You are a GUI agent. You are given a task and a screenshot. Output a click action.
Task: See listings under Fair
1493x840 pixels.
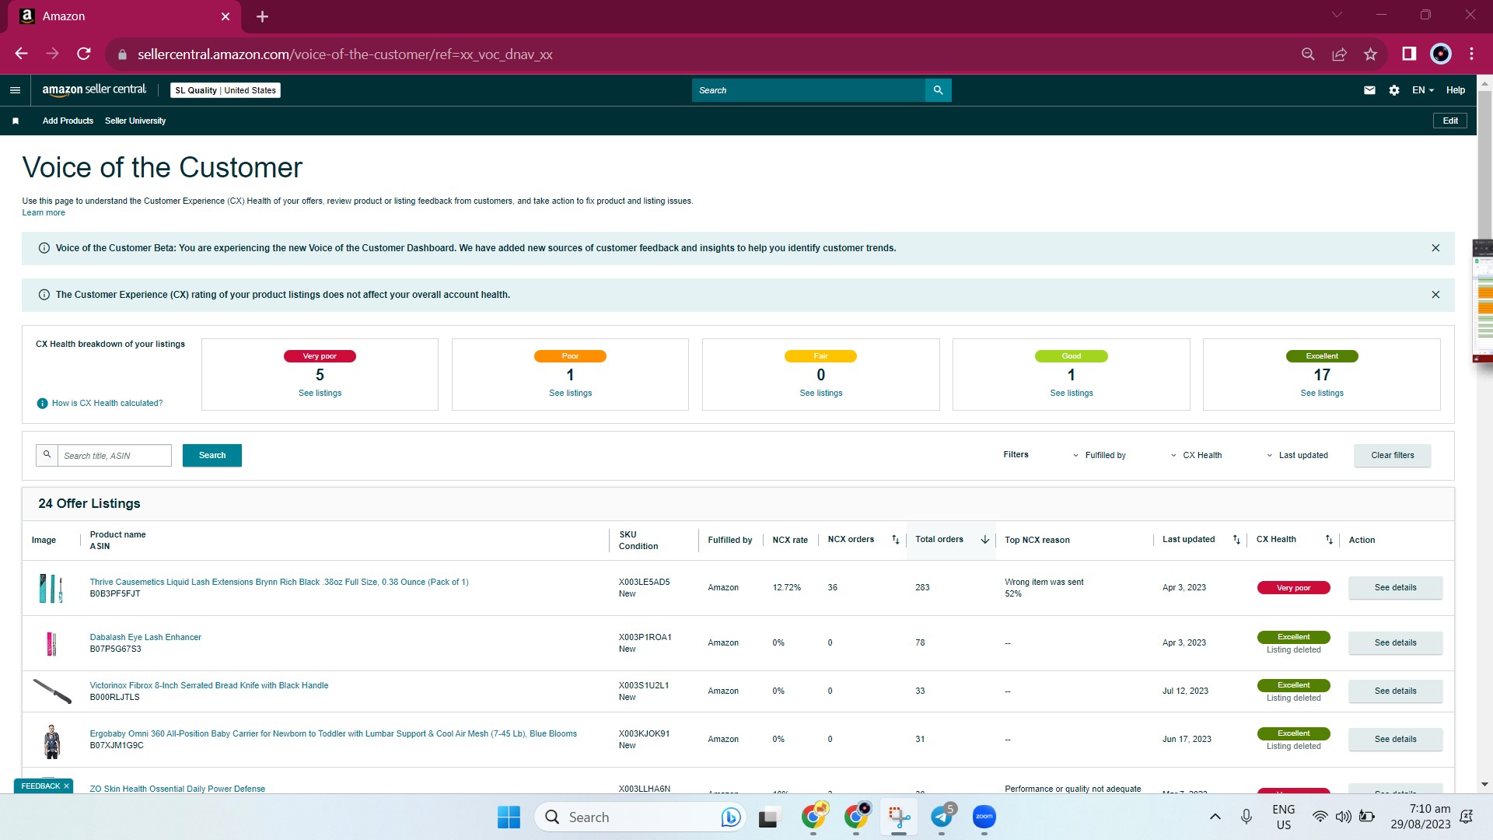coord(820,394)
